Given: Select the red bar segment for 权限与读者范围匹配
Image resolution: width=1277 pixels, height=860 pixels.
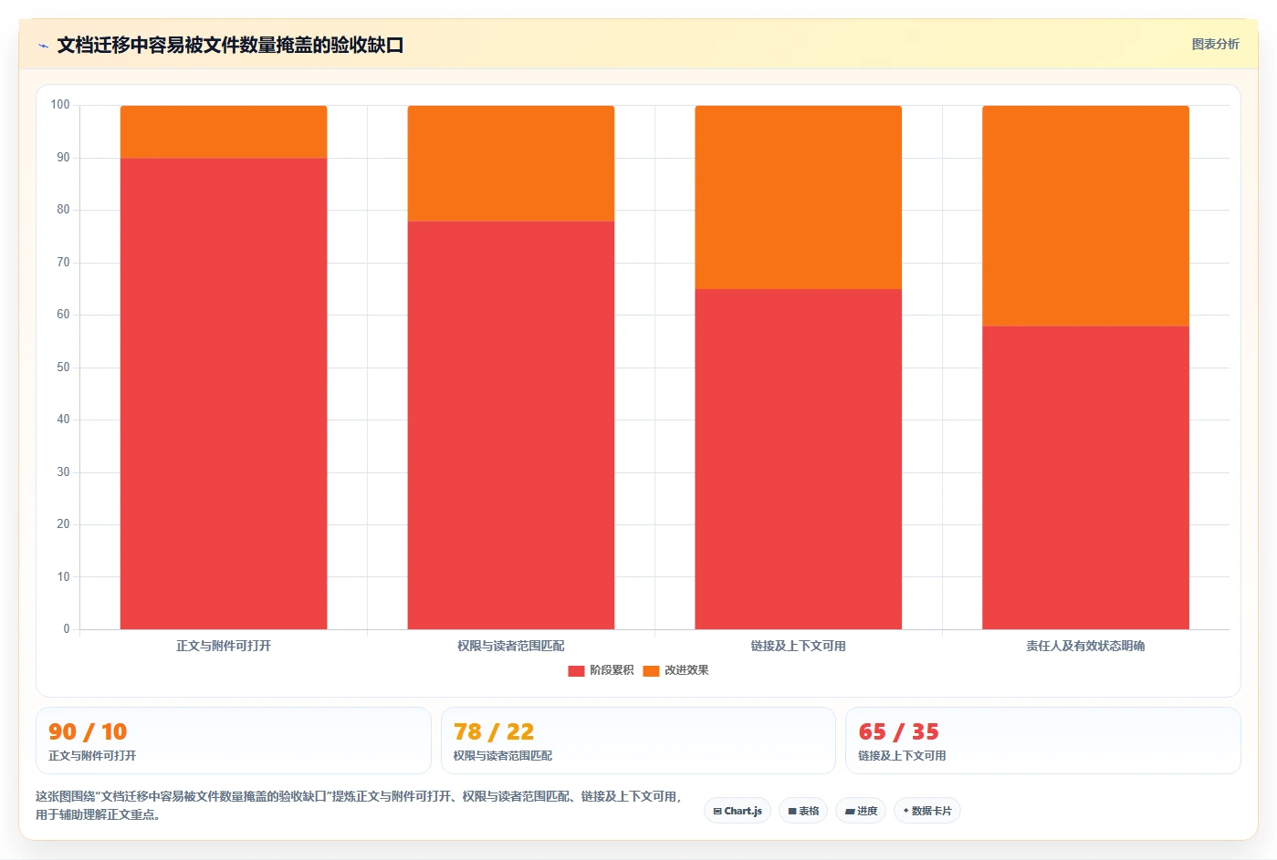Looking at the screenshot, I should coord(511,425).
